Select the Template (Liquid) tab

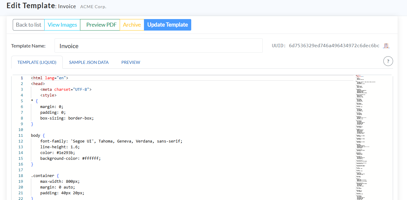click(x=37, y=62)
